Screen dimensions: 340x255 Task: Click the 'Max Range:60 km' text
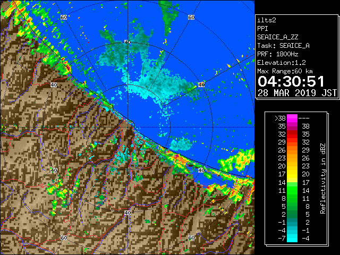[285, 71]
